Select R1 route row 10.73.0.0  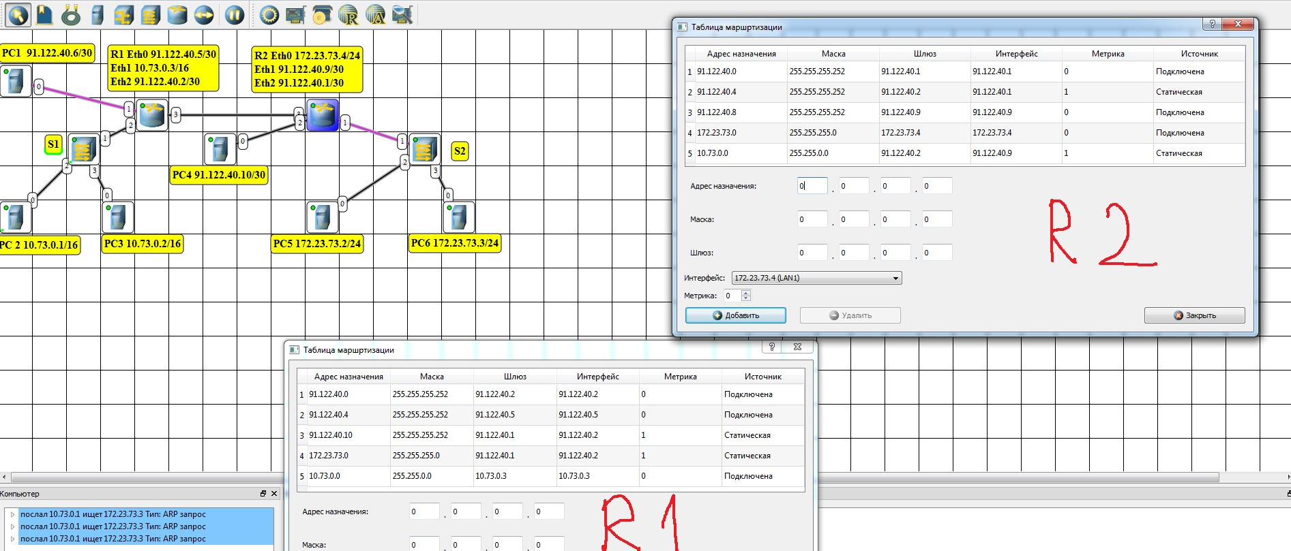551,476
